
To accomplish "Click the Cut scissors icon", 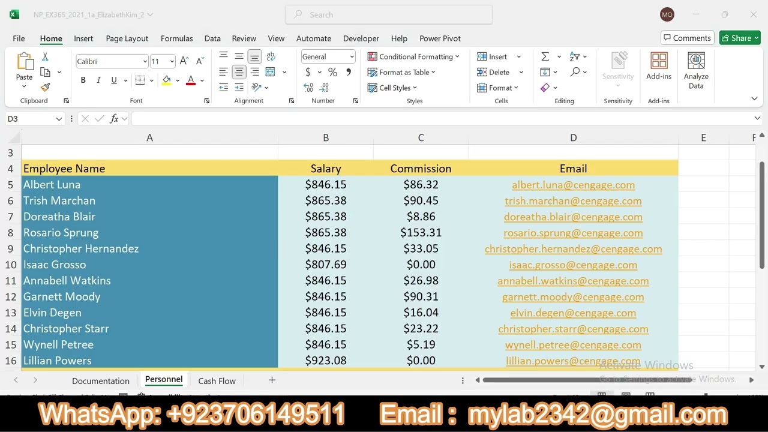I will [x=45, y=57].
